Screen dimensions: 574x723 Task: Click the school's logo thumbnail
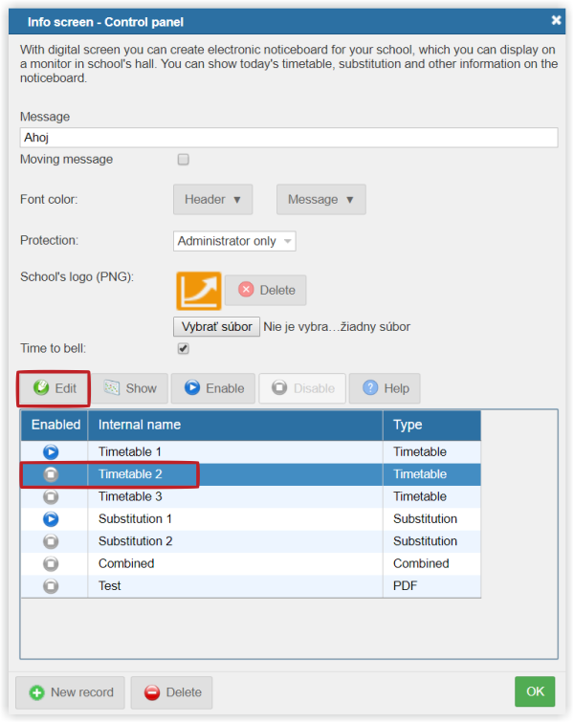click(x=198, y=291)
